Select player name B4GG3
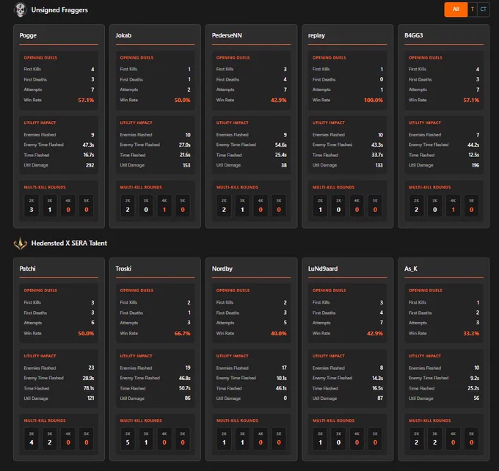This screenshot has width=499, height=471. pos(414,35)
